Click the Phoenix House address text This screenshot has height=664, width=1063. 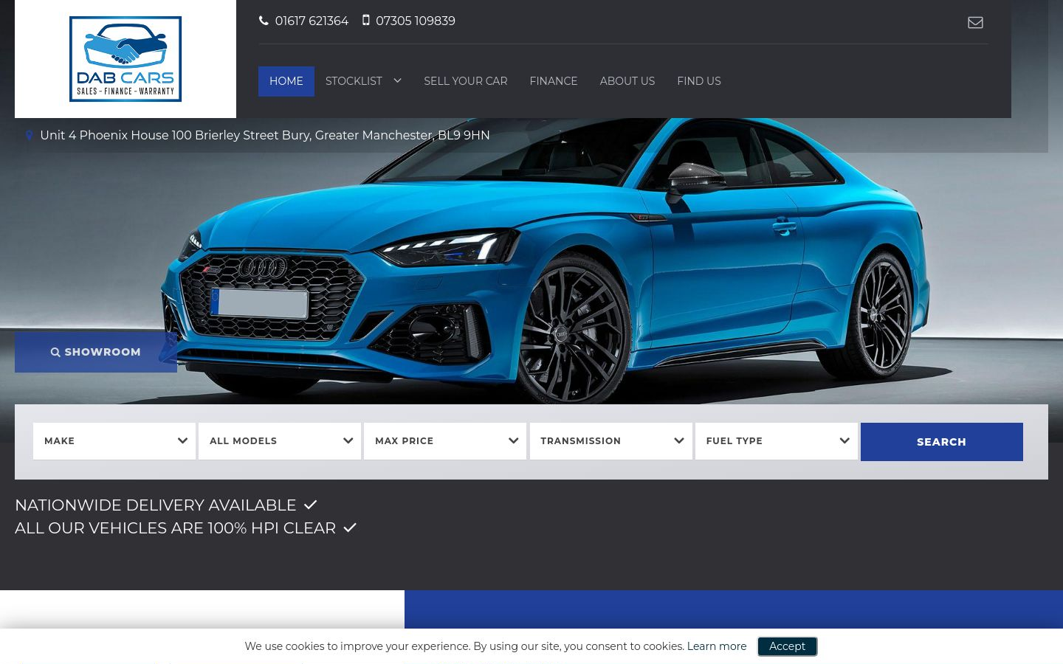click(x=265, y=136)
